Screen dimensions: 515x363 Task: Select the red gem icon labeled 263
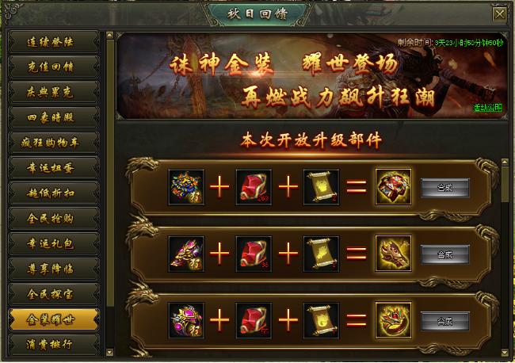[x=254, y=187]
